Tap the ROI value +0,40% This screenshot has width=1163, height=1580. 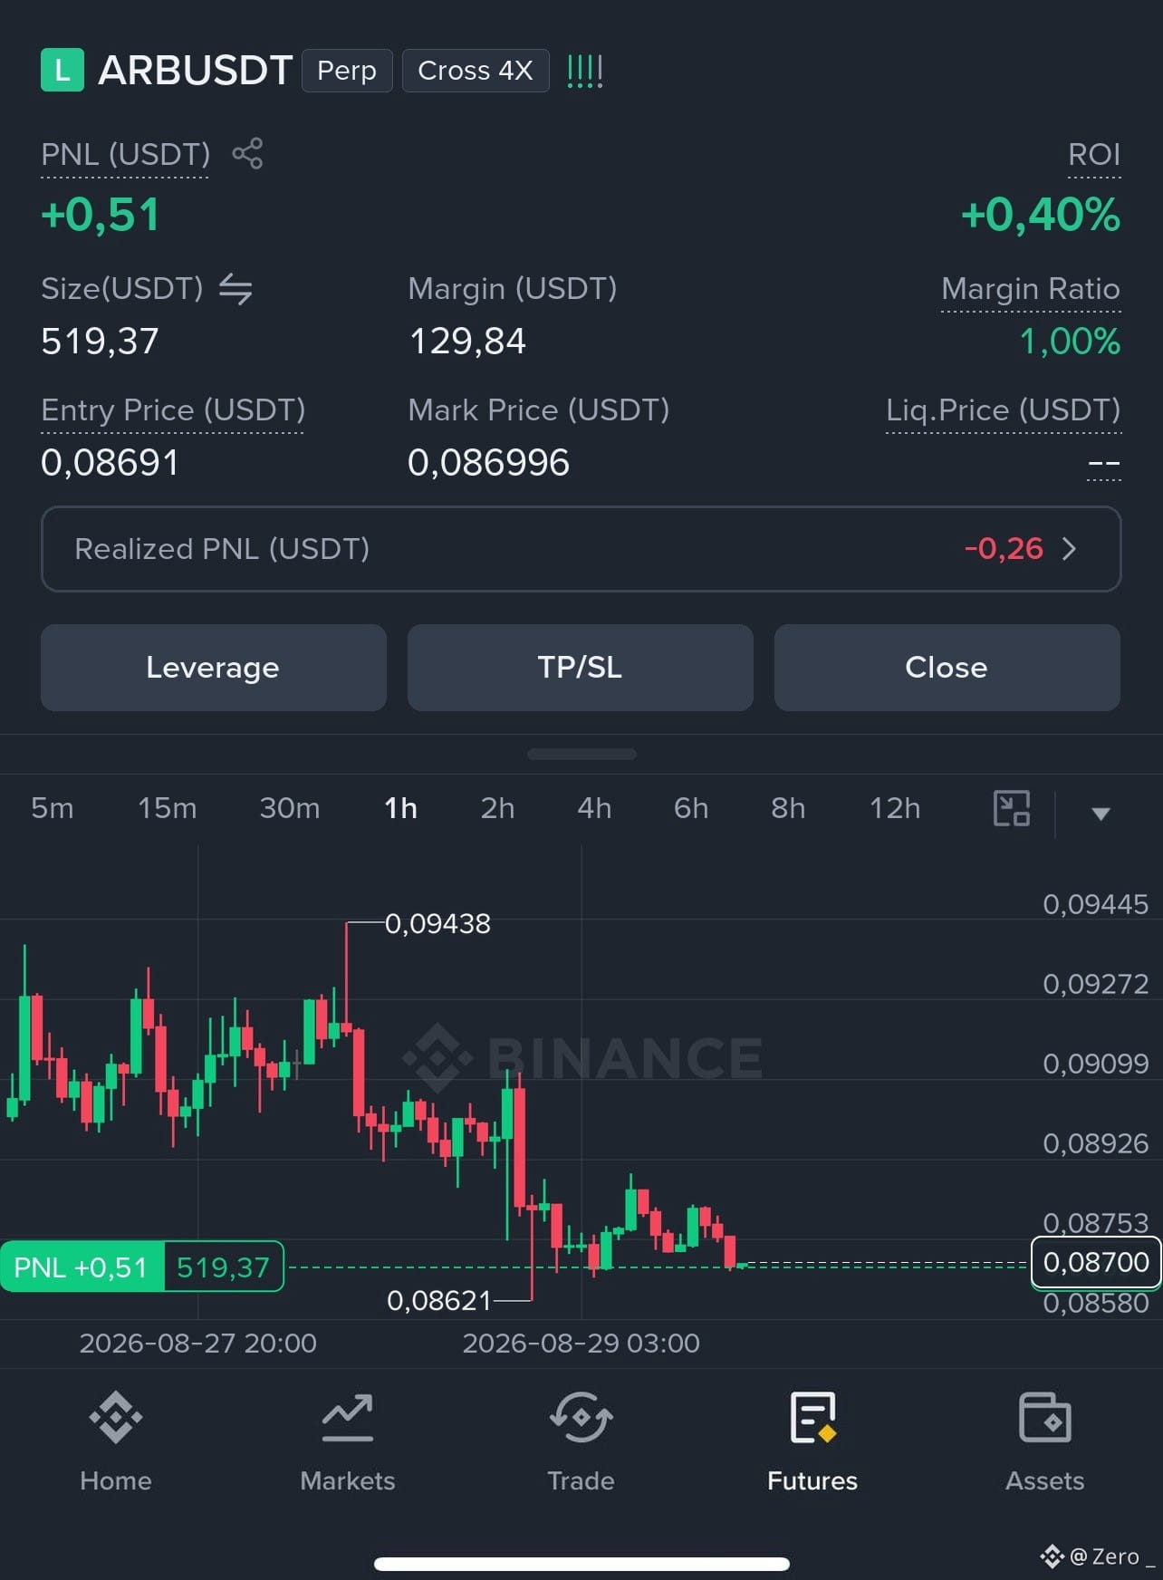[x=1041, y=215]
